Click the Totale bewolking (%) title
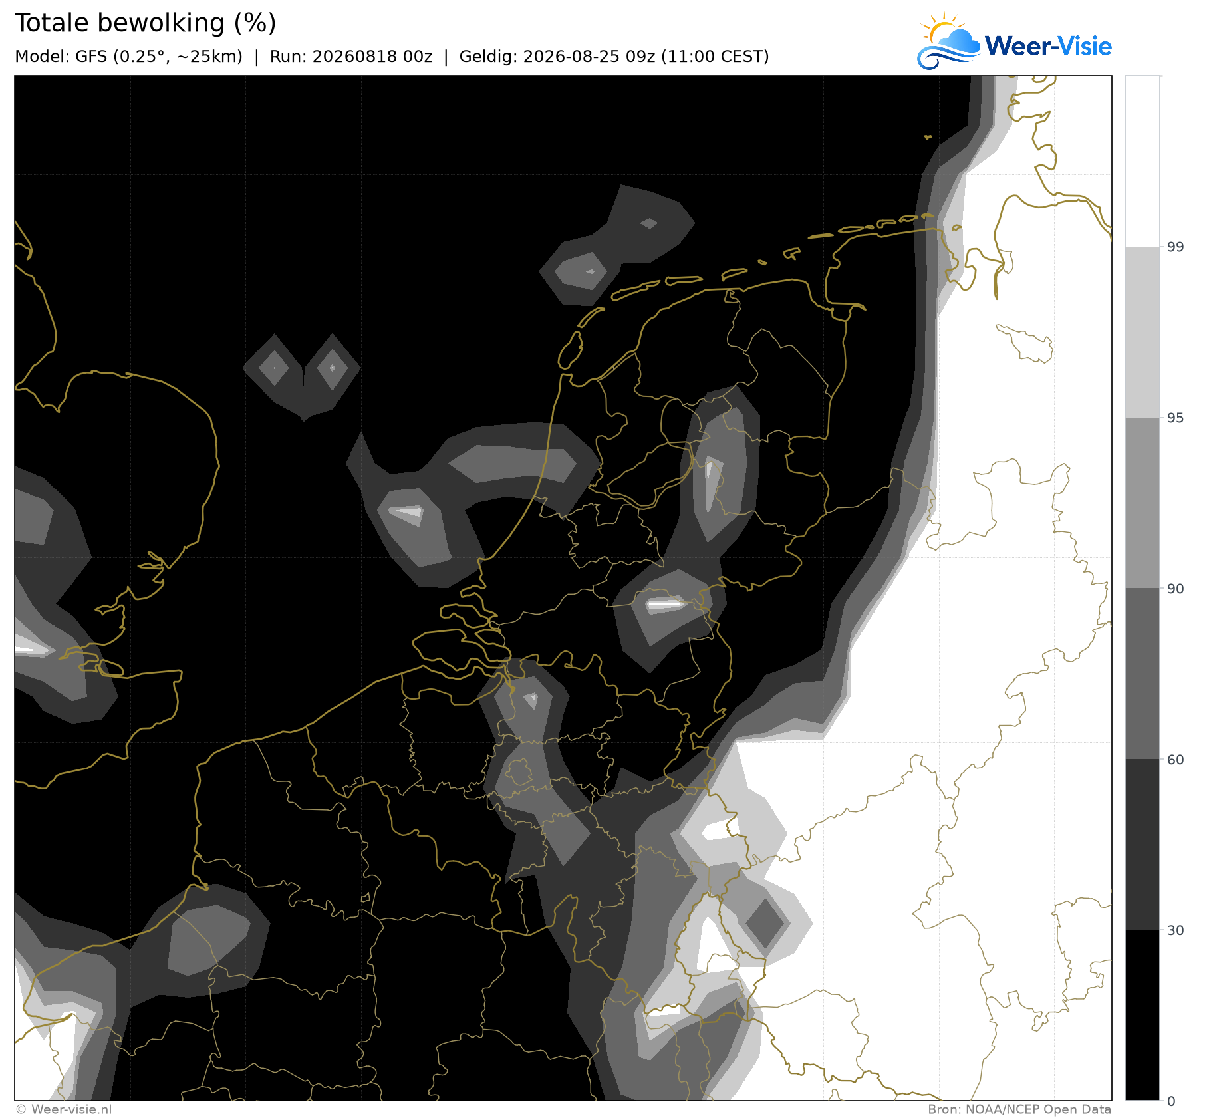1213x1118 pixels. tap(146, 23)
